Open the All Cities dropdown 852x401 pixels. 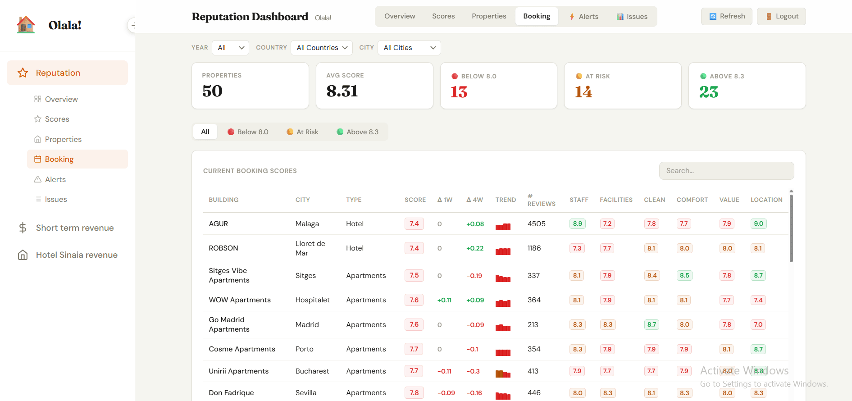409,48
